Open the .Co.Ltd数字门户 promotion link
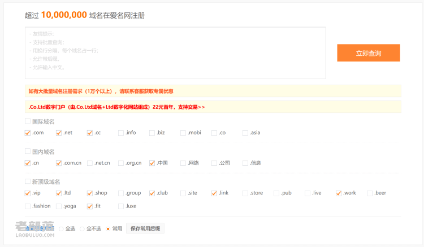Viewport: 424px width, 247px height. click(x=116, y=107)
